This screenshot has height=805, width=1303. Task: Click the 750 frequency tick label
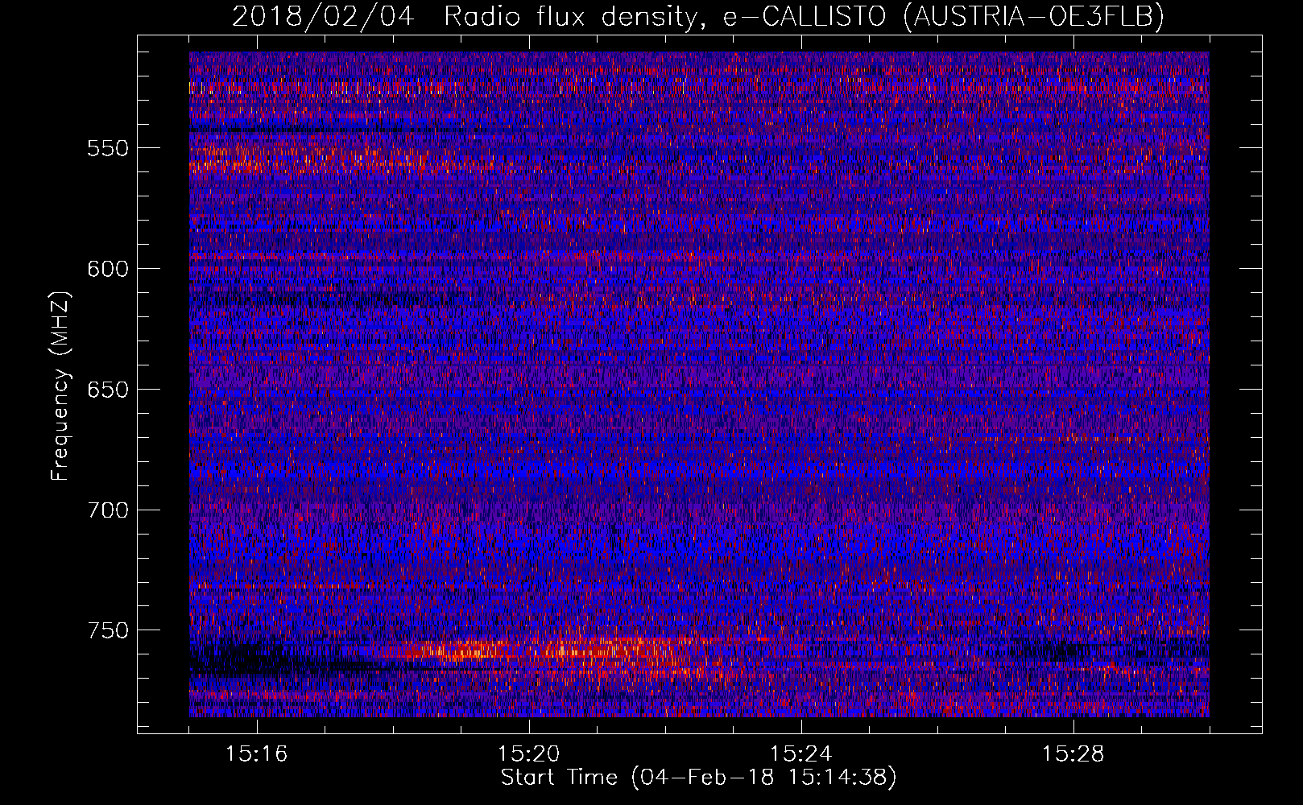(108, 630)
